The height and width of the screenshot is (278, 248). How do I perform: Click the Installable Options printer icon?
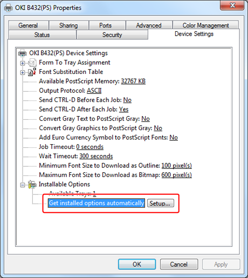click(32, 184)
